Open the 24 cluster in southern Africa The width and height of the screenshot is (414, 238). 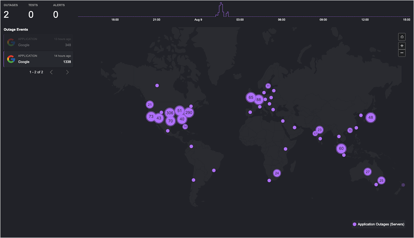(x=277, y=173)
